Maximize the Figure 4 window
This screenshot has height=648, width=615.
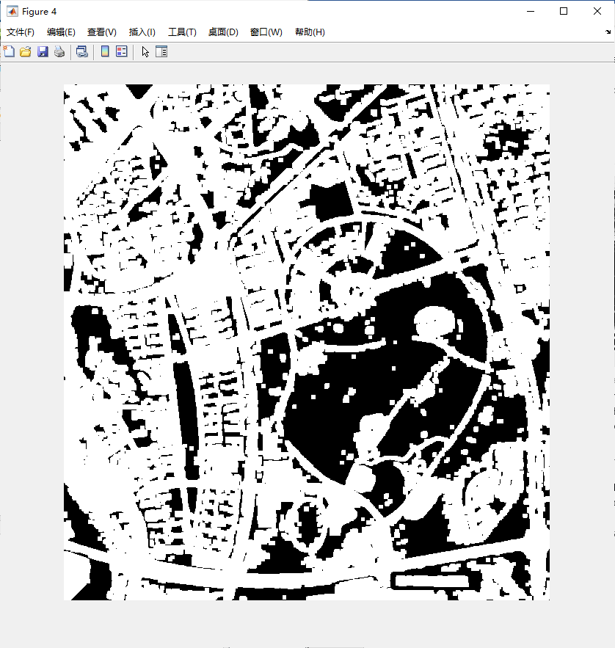point(564,11)
